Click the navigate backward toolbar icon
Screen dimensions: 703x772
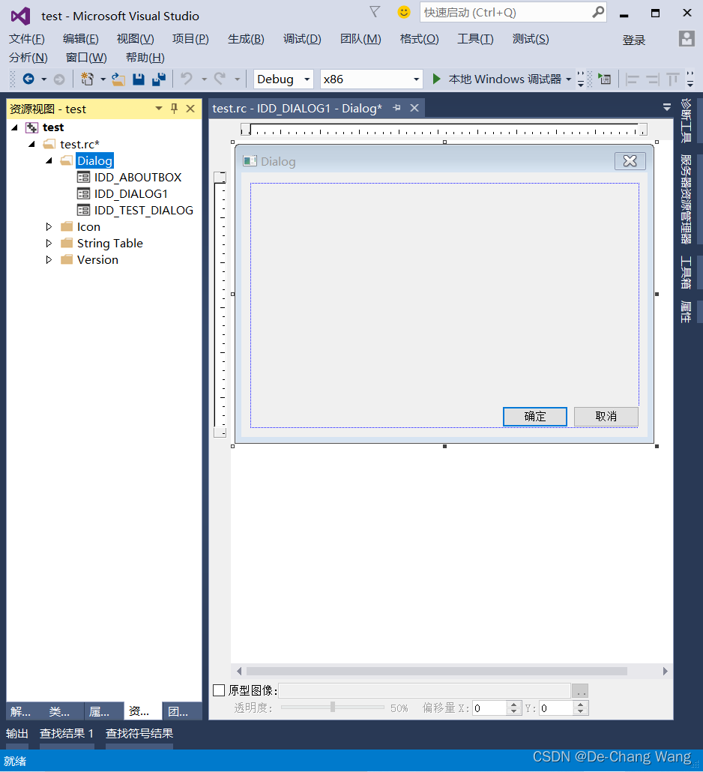tap(28, 79)
